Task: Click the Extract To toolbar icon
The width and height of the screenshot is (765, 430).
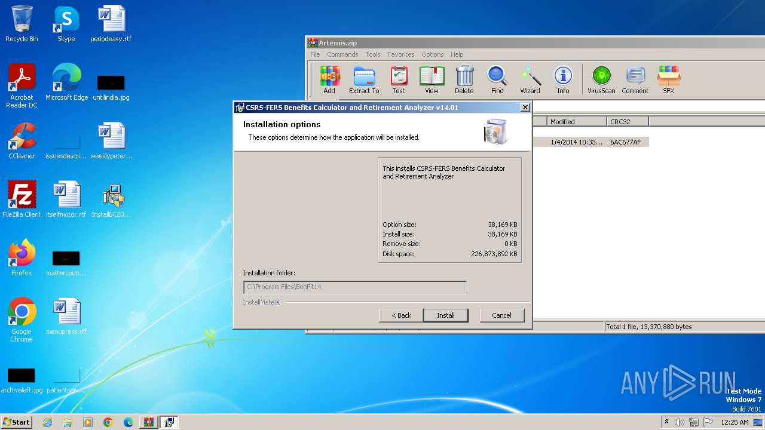Action: pyautogui.click(x=364, y=80)
